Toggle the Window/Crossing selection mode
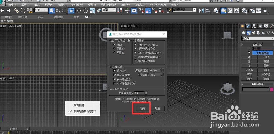274x134 pixels. [x=71, y=11]
